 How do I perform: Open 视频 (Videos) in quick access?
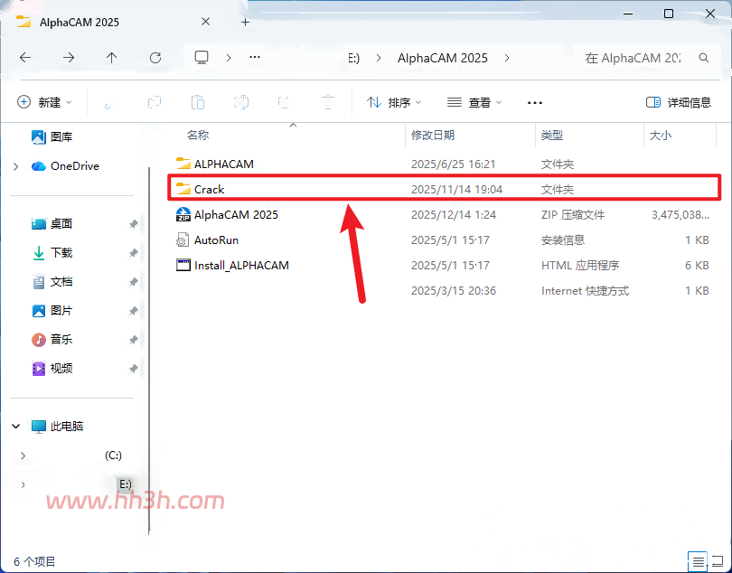[x=52, y=369]
